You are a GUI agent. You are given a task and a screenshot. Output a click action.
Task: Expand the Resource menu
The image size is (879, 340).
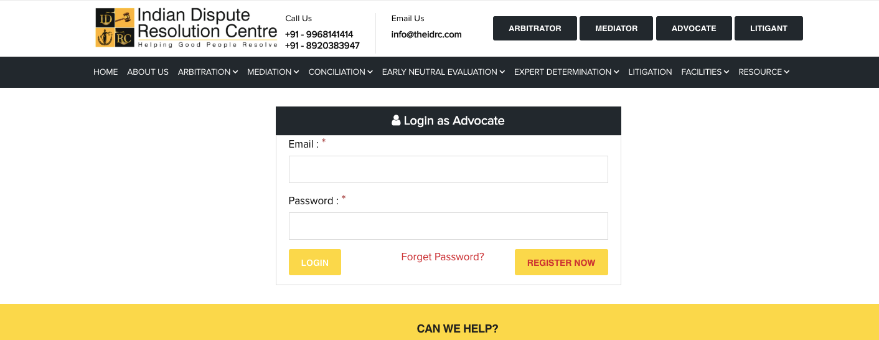point(764,72)
